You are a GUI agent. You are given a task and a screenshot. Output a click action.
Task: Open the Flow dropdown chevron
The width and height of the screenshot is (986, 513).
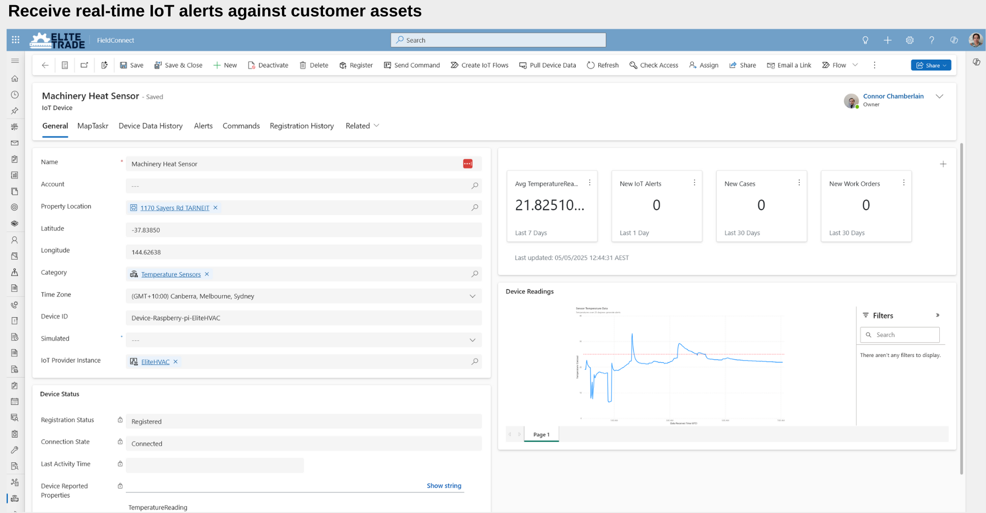tap(855, 65)
